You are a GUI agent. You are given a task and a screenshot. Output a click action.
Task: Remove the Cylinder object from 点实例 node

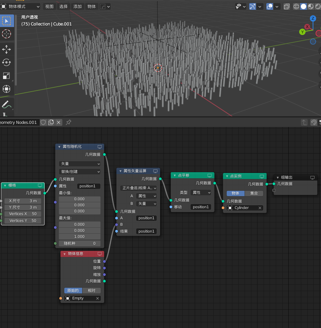coord(259,208)
